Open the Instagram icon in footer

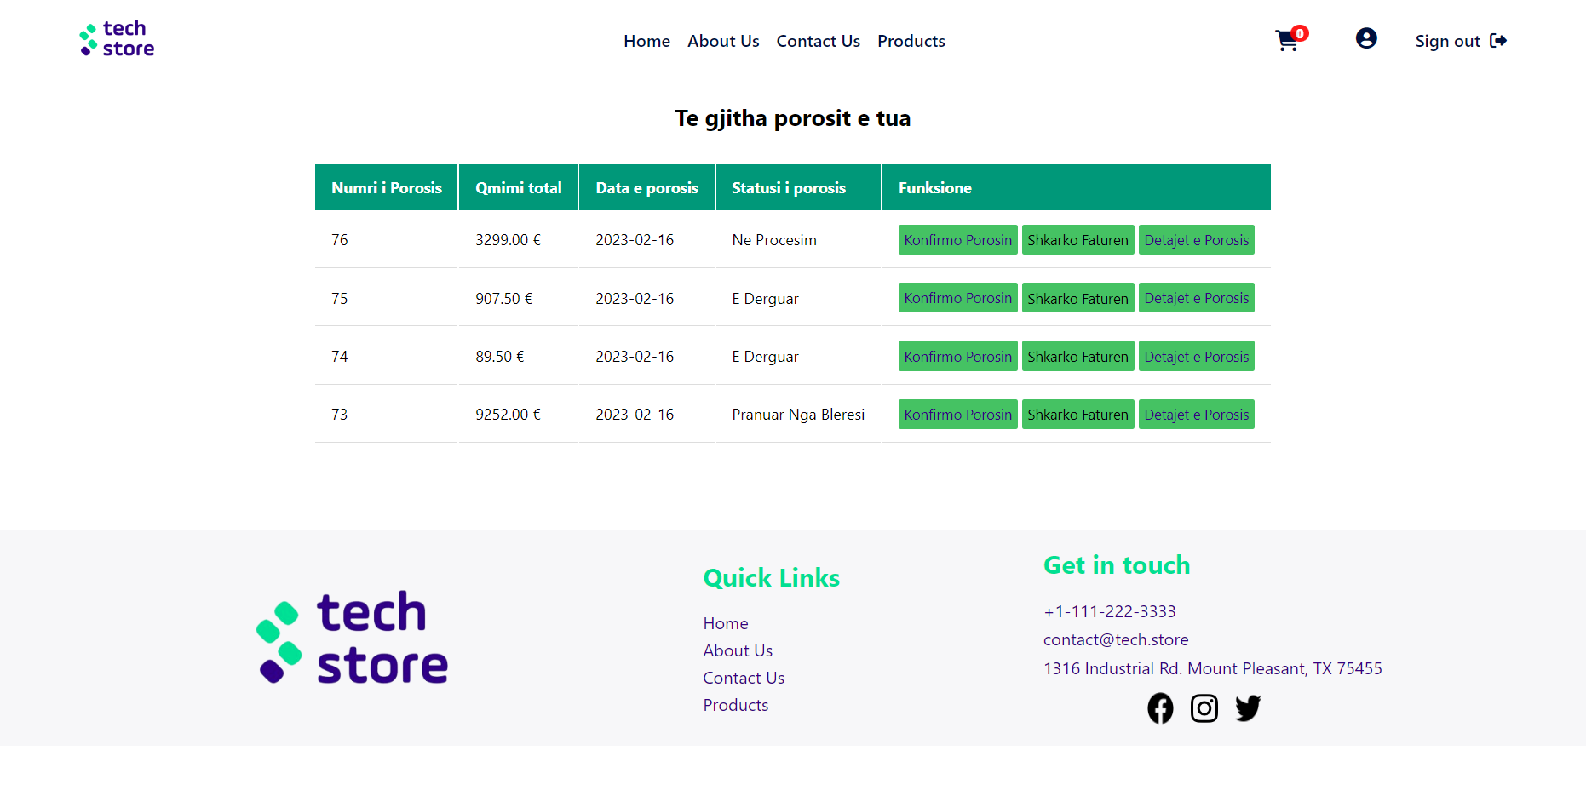point(1204,708)
